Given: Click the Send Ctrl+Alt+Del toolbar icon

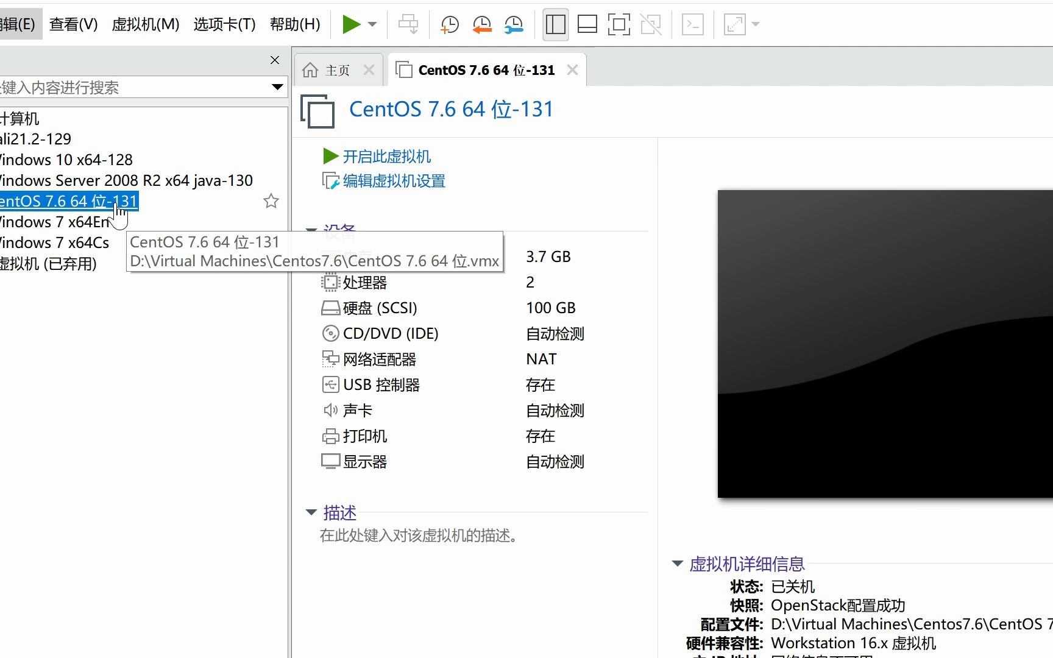Looking at the screenshot, I should coord(408,24).
